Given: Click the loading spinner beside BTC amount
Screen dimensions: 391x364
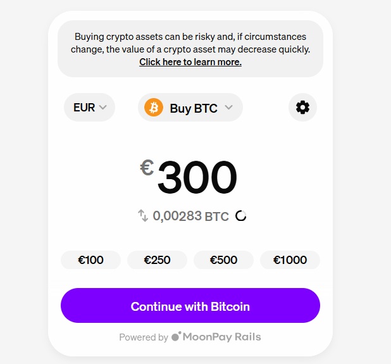Looking at the screenshot, I should 241,216.
